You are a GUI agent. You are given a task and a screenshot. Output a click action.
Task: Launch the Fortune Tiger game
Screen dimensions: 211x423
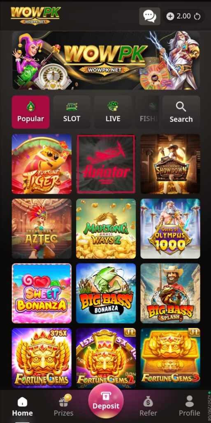click(42, 164)
